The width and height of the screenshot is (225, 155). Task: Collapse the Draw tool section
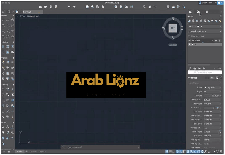tap(2, 15)
